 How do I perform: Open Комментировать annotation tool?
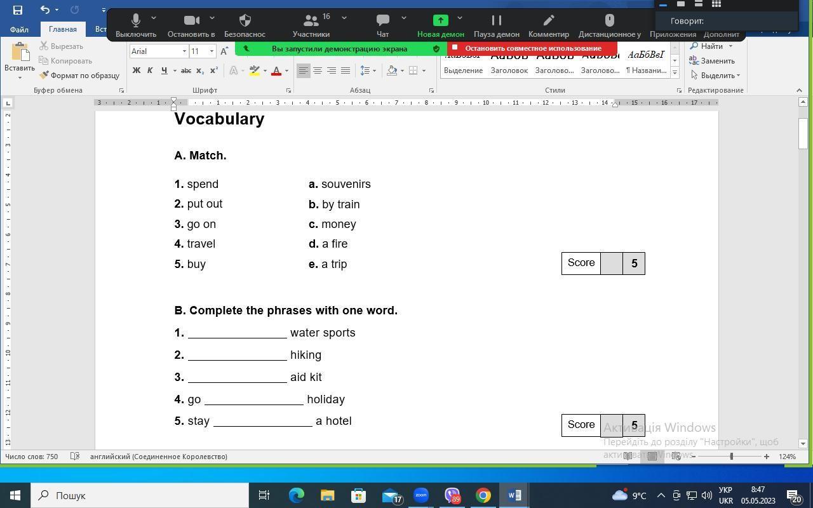(549, 25)
